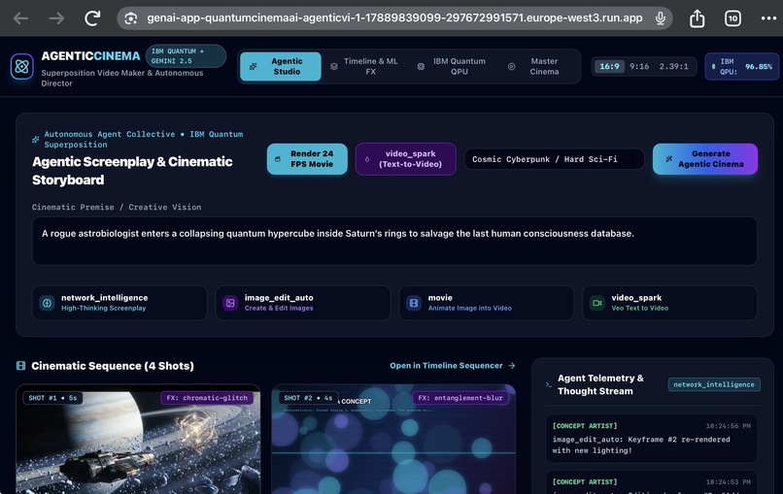Click the SHOT #1 • 5s label
783x494 pixels.
[52, 398]
